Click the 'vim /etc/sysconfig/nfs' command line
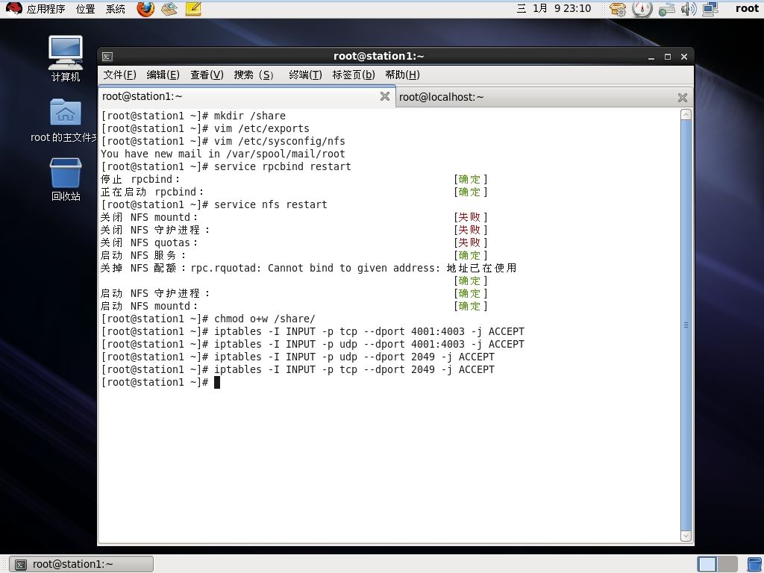Image resolution: width=764 pixels, height=573 pixels. tap(223, 141)
